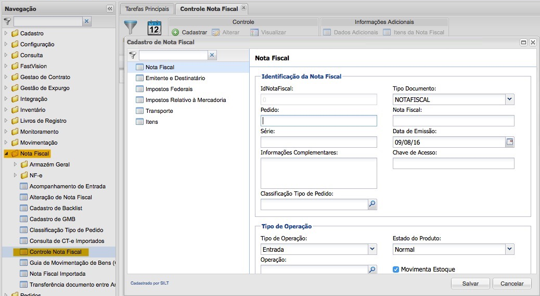The width and height of the screenshot is (540, 296).
Task: Click the Cancelar button
Action: (512, 284)
